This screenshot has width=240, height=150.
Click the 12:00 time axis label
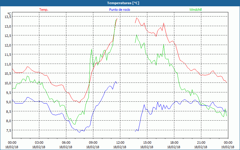point(120,143)
